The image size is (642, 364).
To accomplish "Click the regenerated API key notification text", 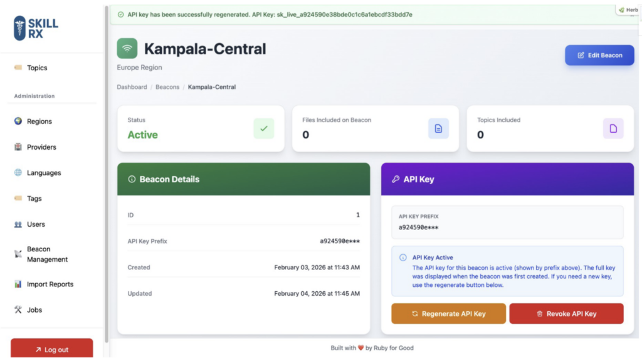I will point(270,14).
